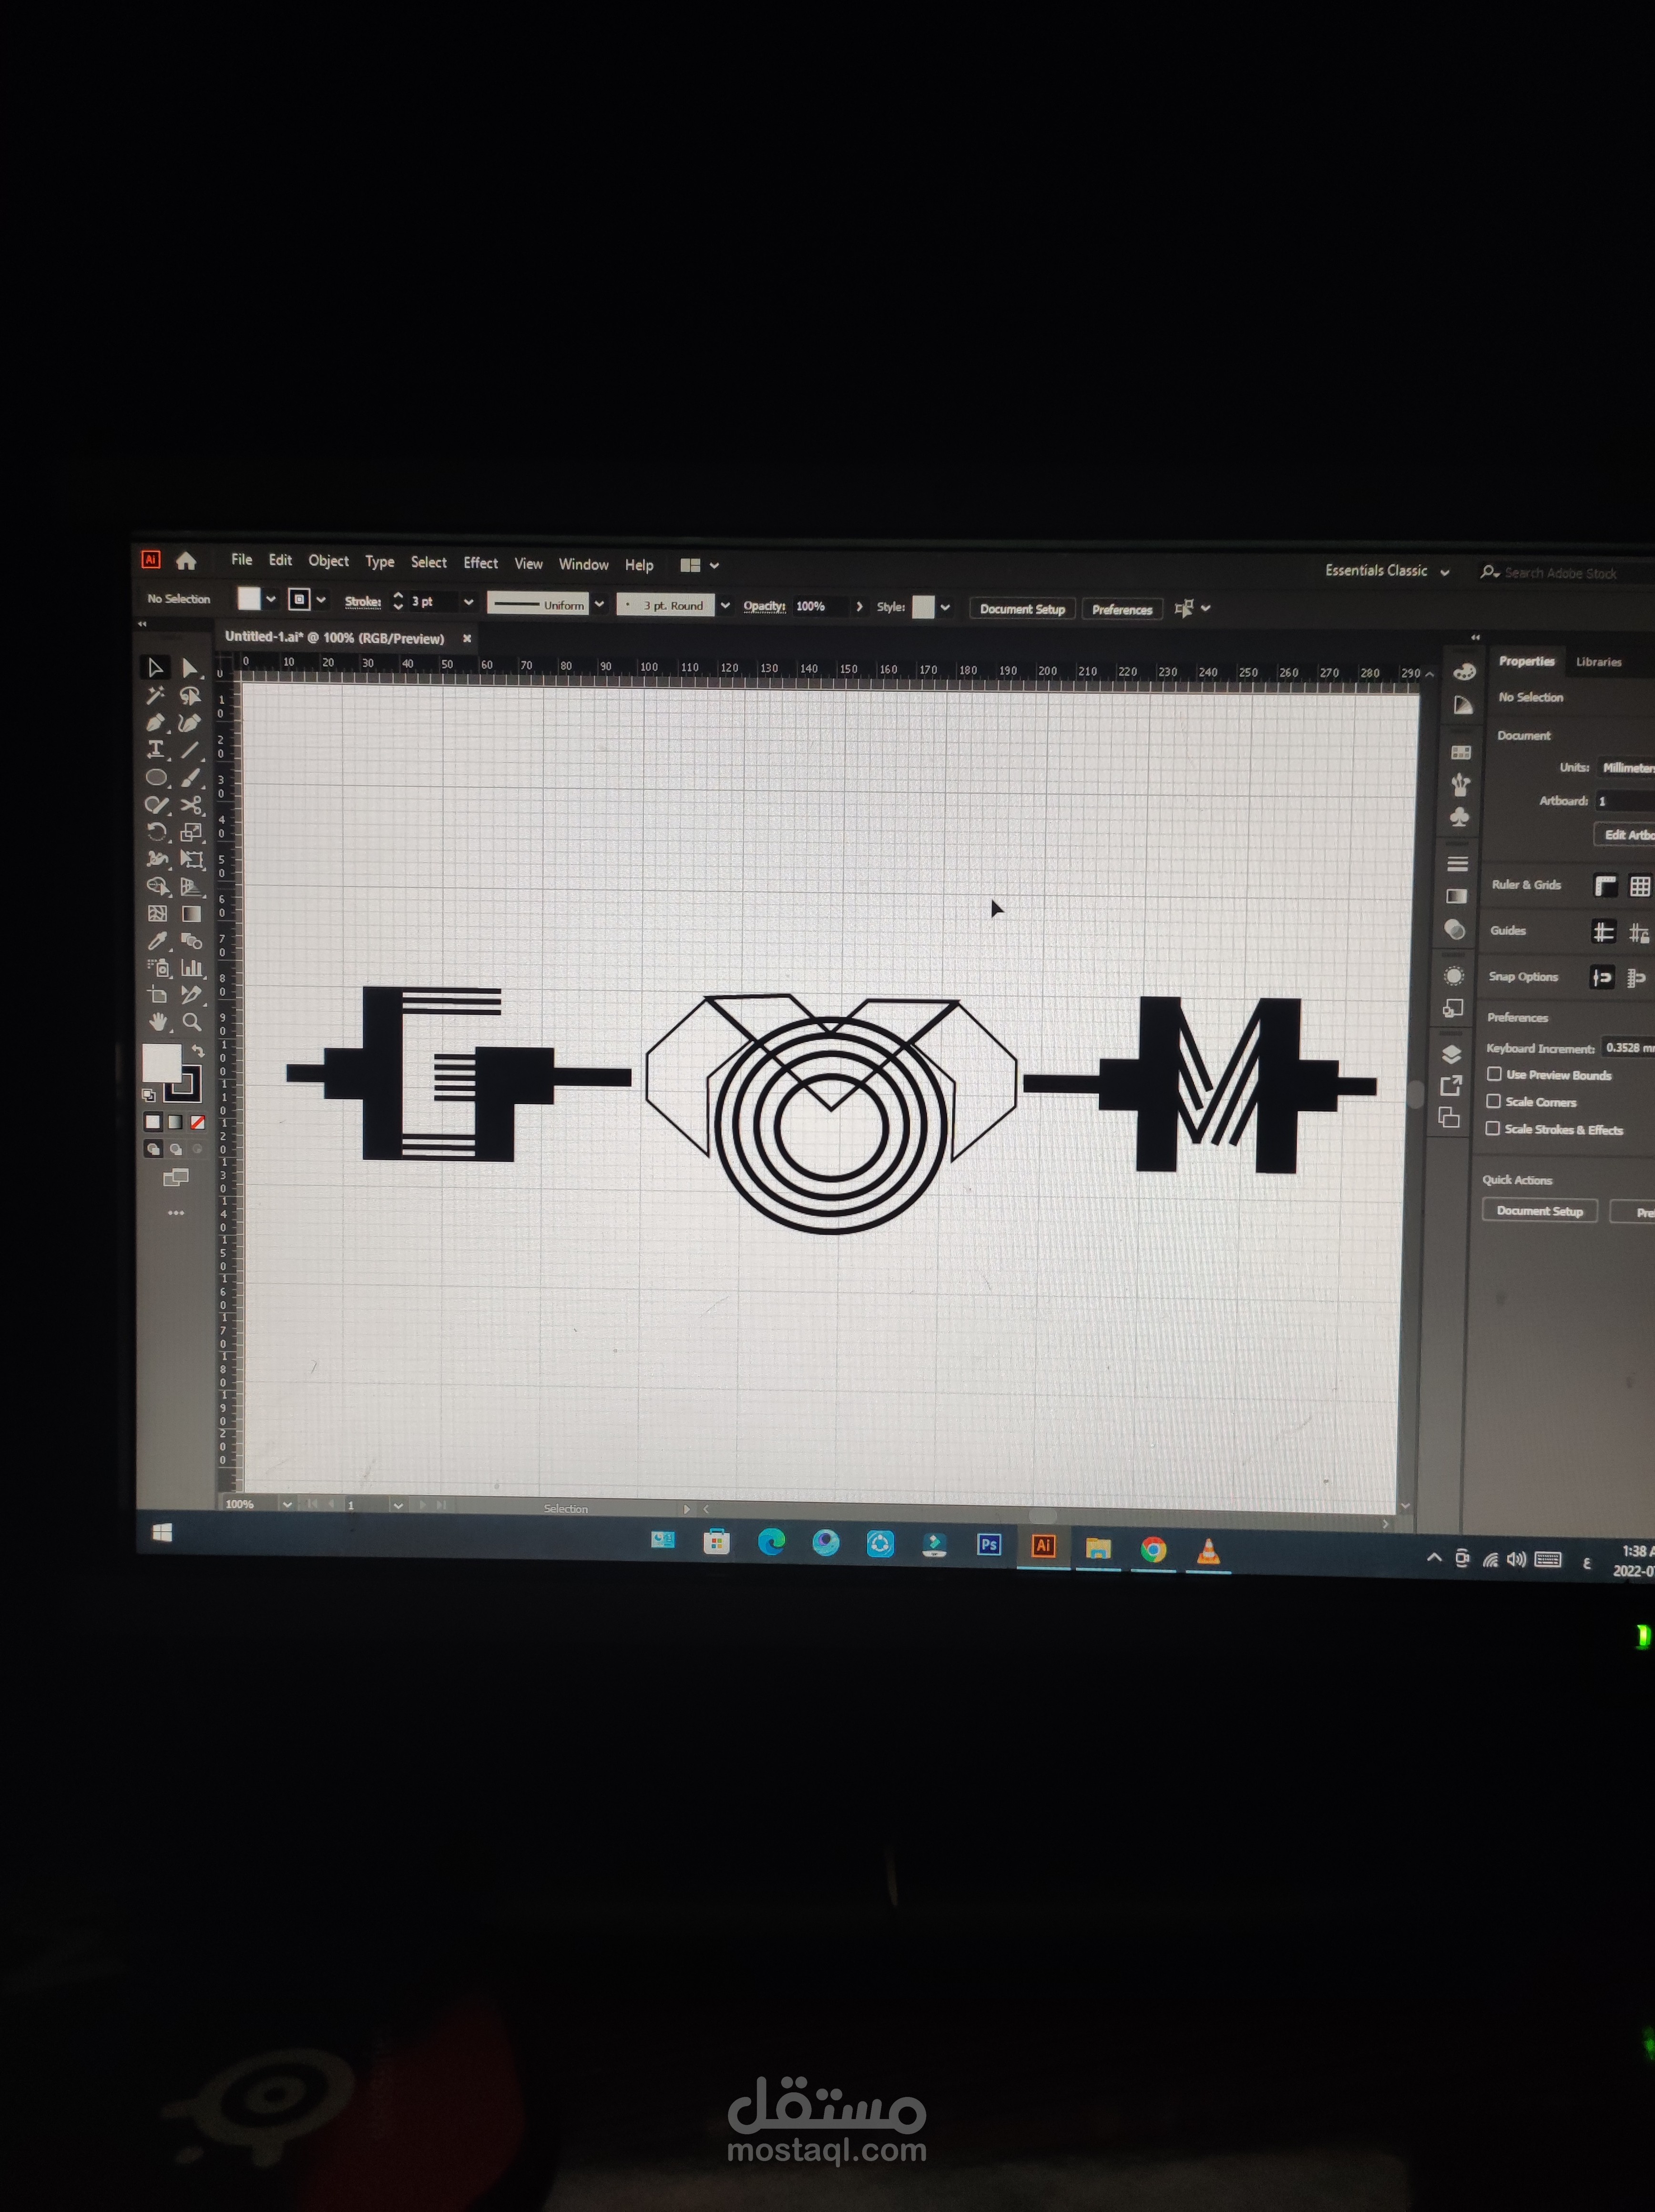The height and width of the screenshot is (2212, 1655).
Task: Toggle Scale Strokes & Effects checkbox
Action: [x=1492, y=1128]
